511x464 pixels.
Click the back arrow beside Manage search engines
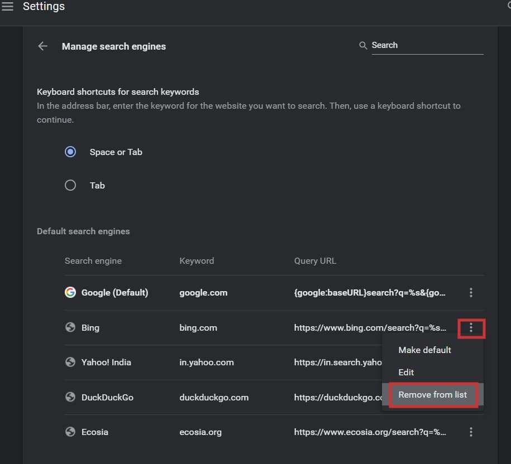(x=42, y=46)
